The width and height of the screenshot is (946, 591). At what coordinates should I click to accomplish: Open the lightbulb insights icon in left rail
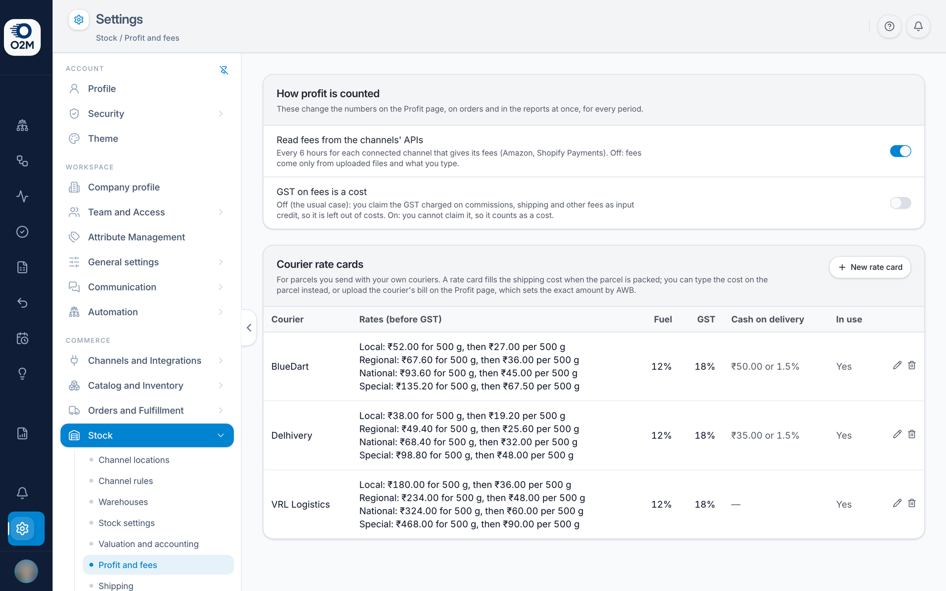(22, 373)
